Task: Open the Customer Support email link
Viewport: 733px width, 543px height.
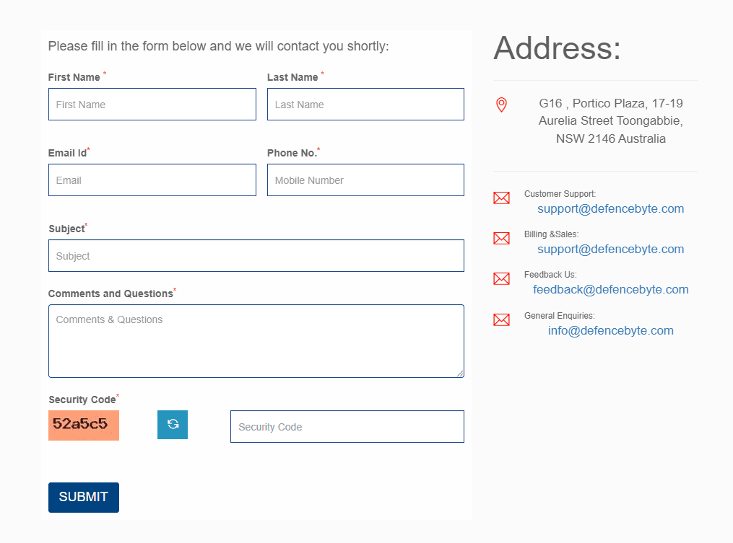Action: 610,208
